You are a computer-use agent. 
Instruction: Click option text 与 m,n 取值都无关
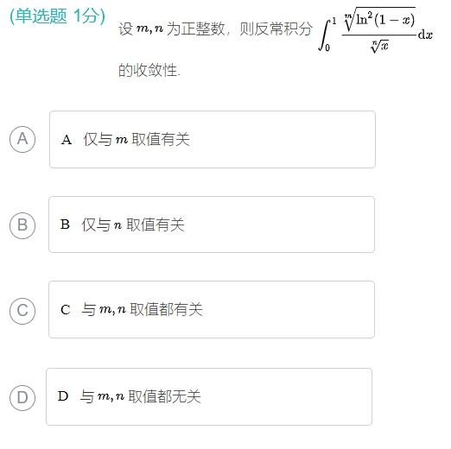point(141,396)
